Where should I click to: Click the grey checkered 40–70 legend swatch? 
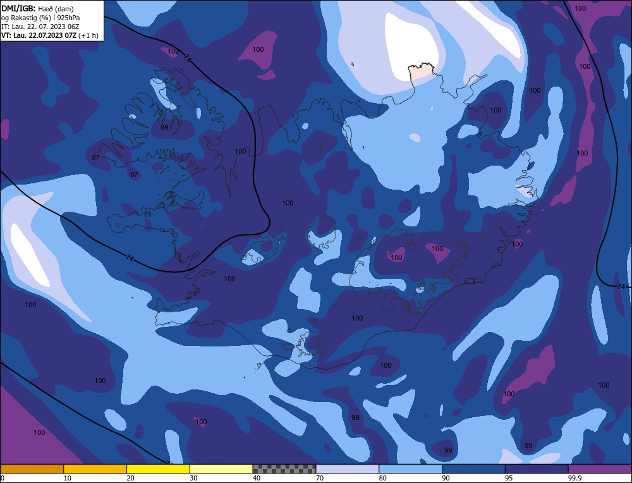(x=284, y=468)
